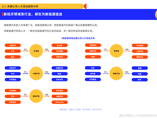The width and height of the screenshot is (157, 118).
Task: Click 华为 pill flowing into 蔚来汽车
Action: click(13, 96)
